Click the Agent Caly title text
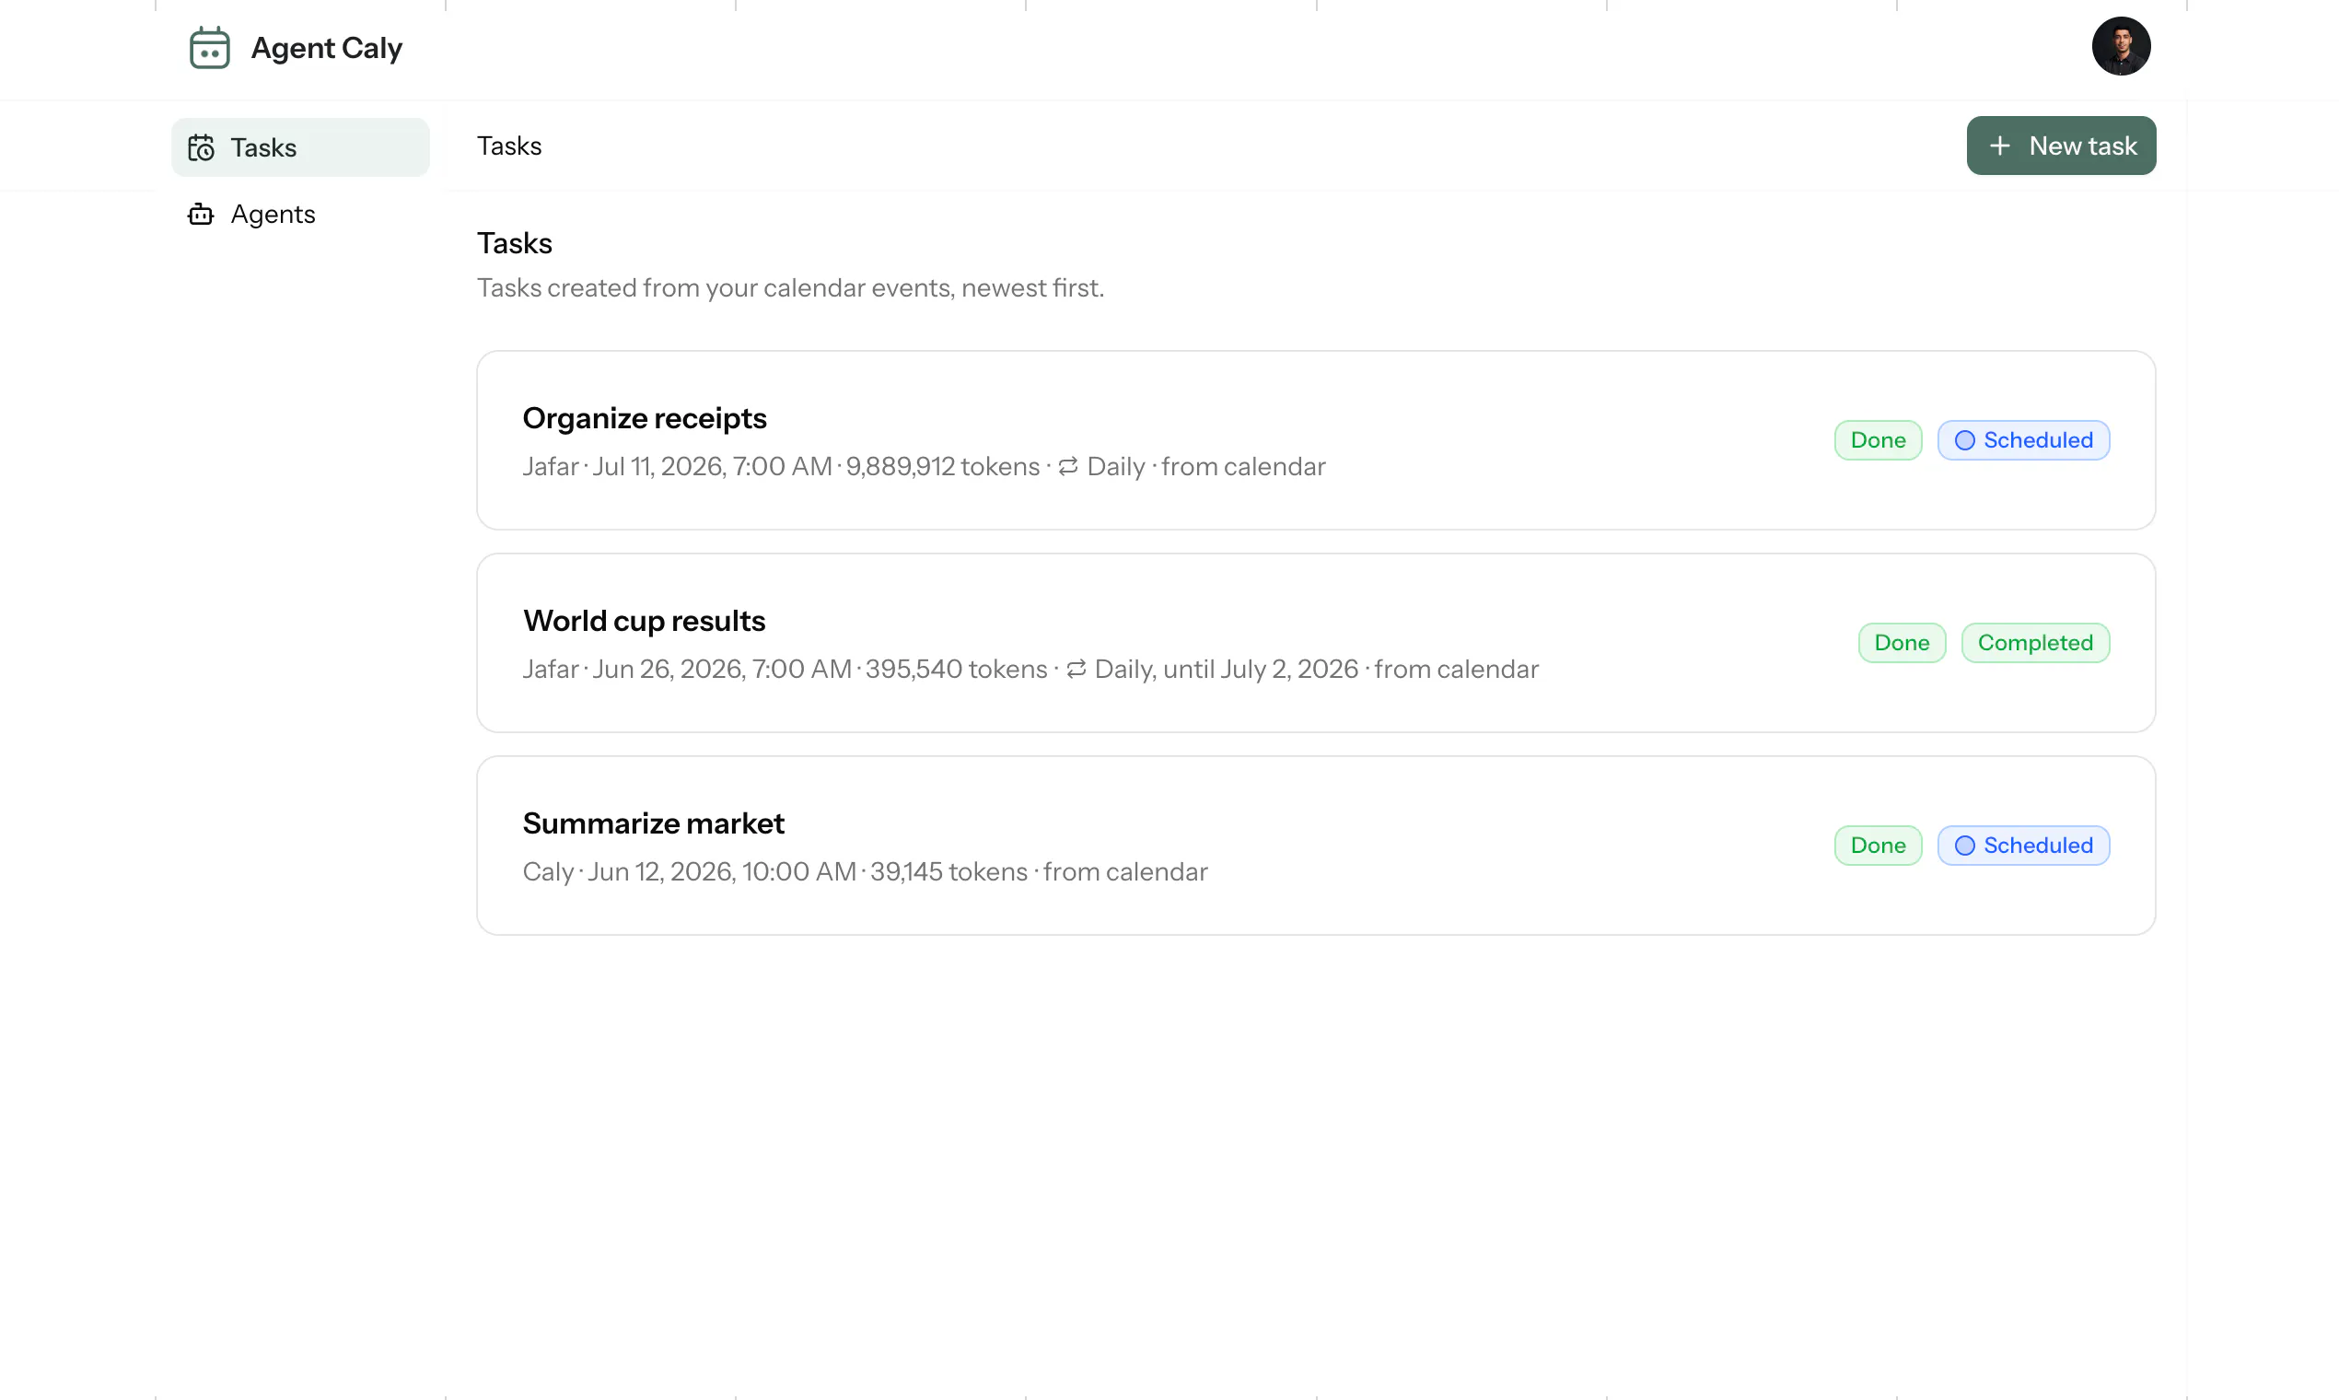The height and width of the screenshot is (1400, 2339). 326,47
